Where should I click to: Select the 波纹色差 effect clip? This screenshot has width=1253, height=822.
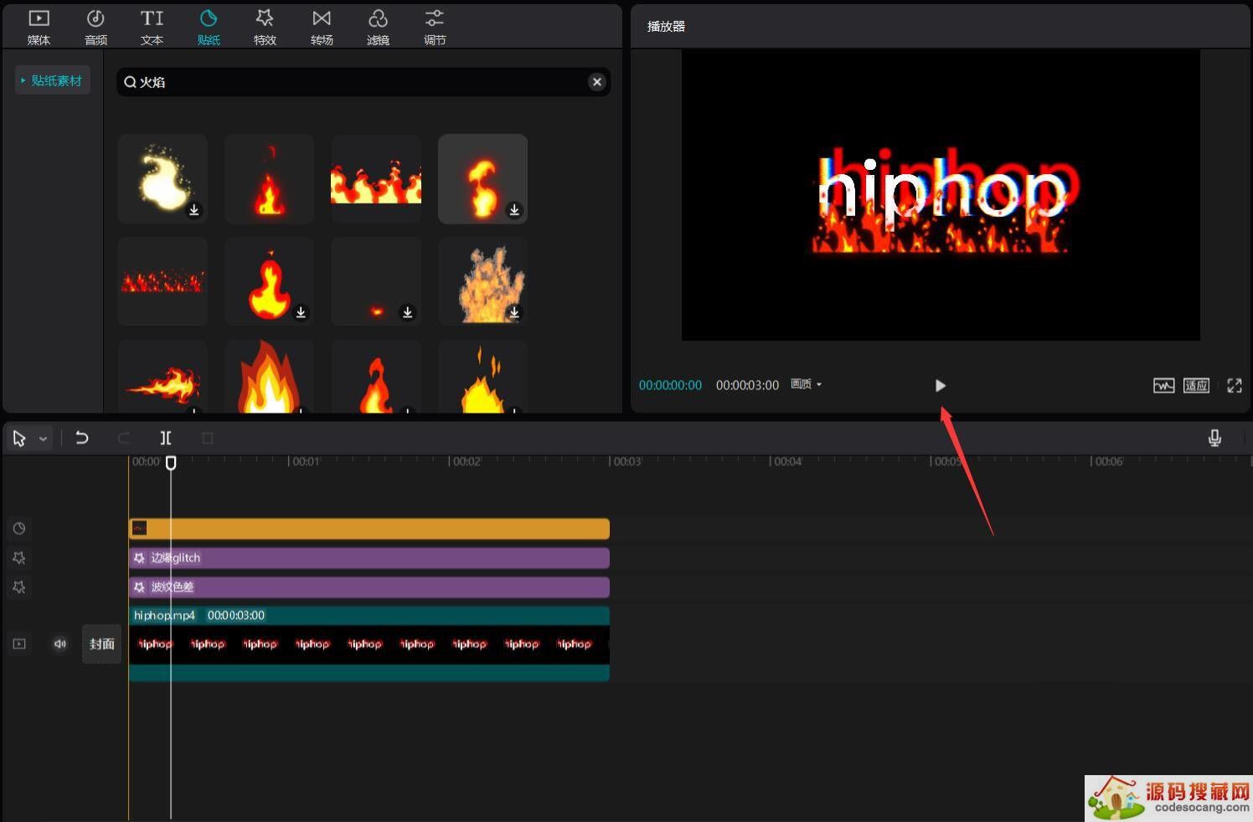(x=369, y=587)
